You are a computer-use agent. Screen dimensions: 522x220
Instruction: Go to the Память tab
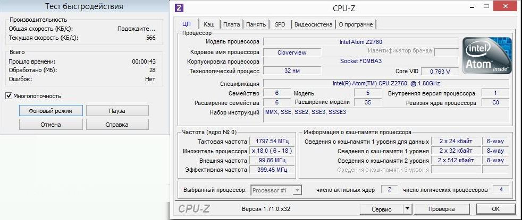pyautogui.click(x=256, y=24)
